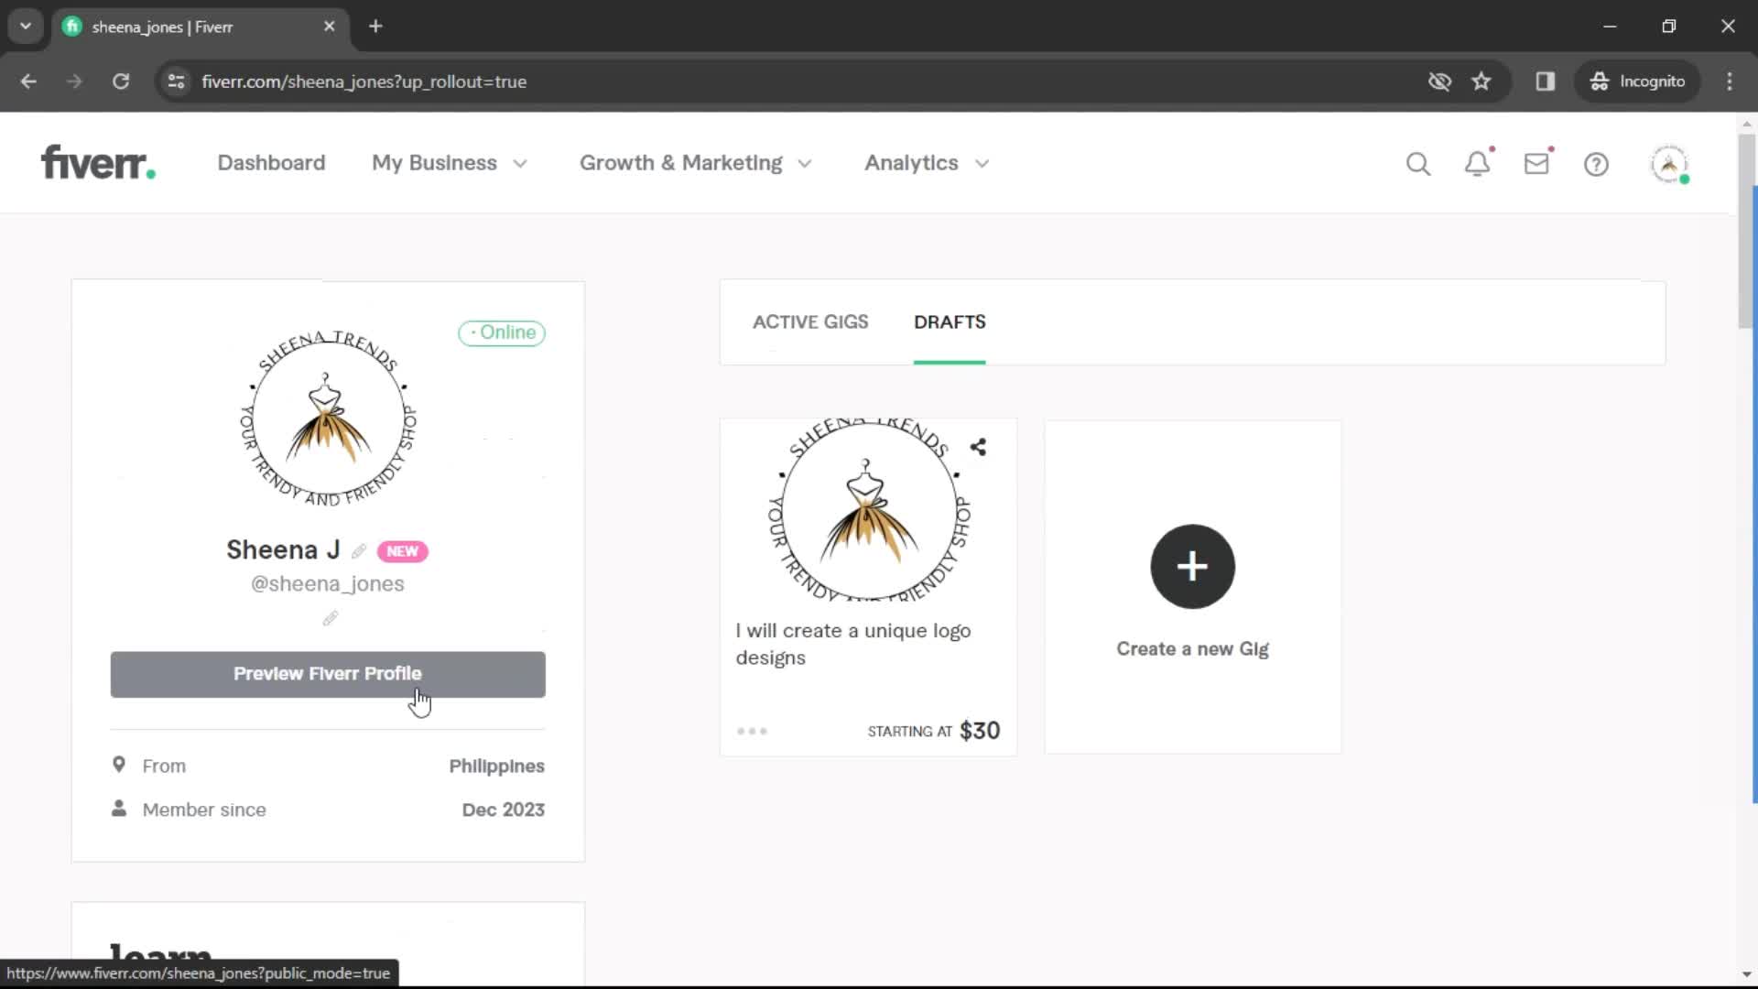Click the Fiverr home logo icon
This screenshot has height=989, width=1758.
pos(98,163)
